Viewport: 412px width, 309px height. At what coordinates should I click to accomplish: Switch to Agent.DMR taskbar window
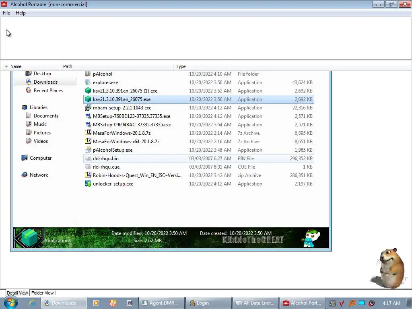(161, 303)
